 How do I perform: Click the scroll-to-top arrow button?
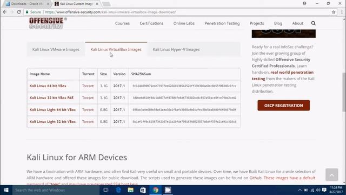click(331, 174)
